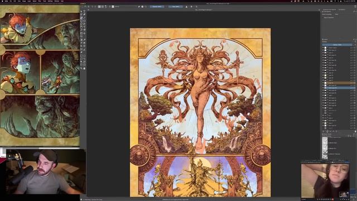The height and width of the screenshot is (201, 357).
Task: Create a new document from Krita toolbar
Action: 82,7
